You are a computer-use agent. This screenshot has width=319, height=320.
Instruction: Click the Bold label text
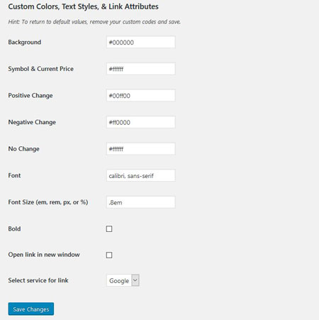14,228
